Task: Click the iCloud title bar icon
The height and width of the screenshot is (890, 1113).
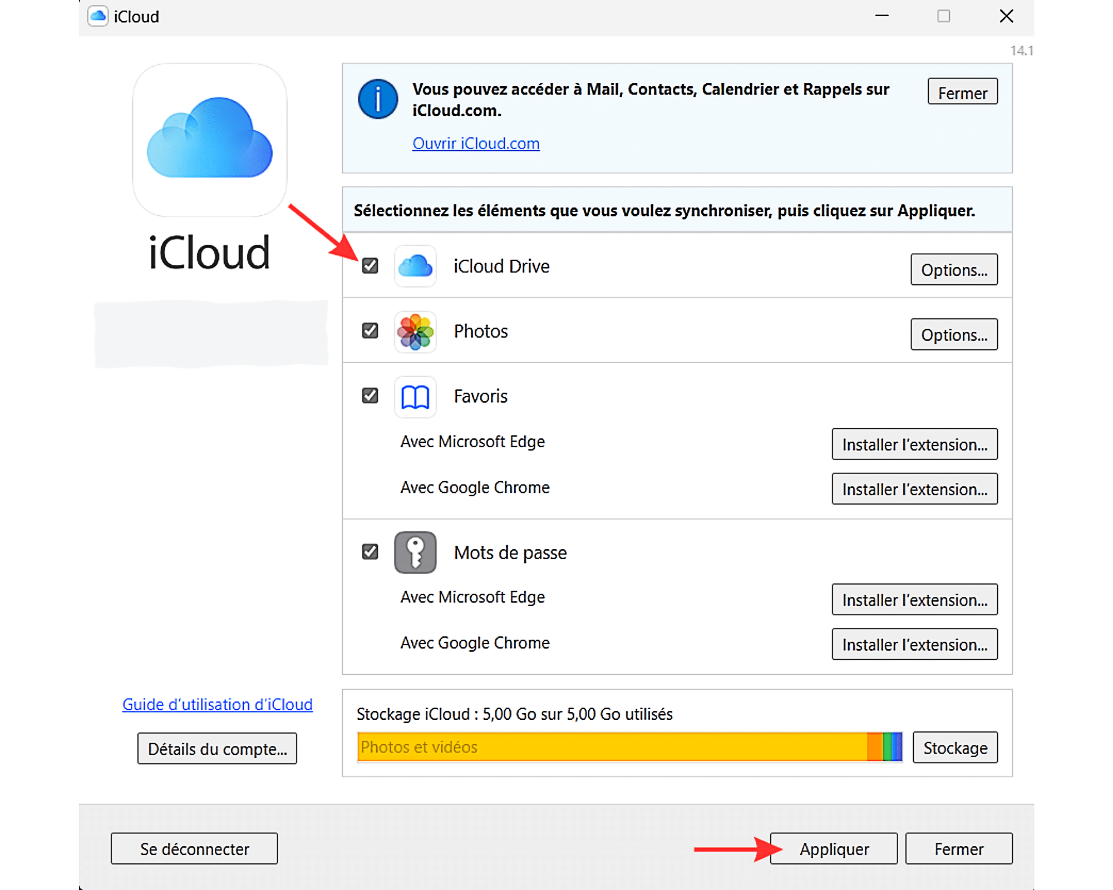Action: (98, 16)
